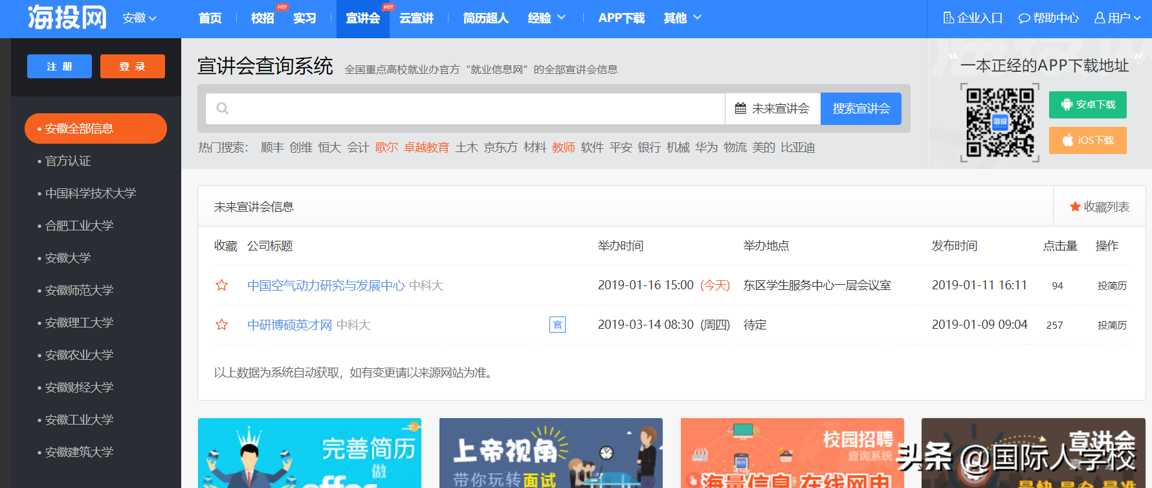Select 官方认证 in sidebar

coord(68,161)
